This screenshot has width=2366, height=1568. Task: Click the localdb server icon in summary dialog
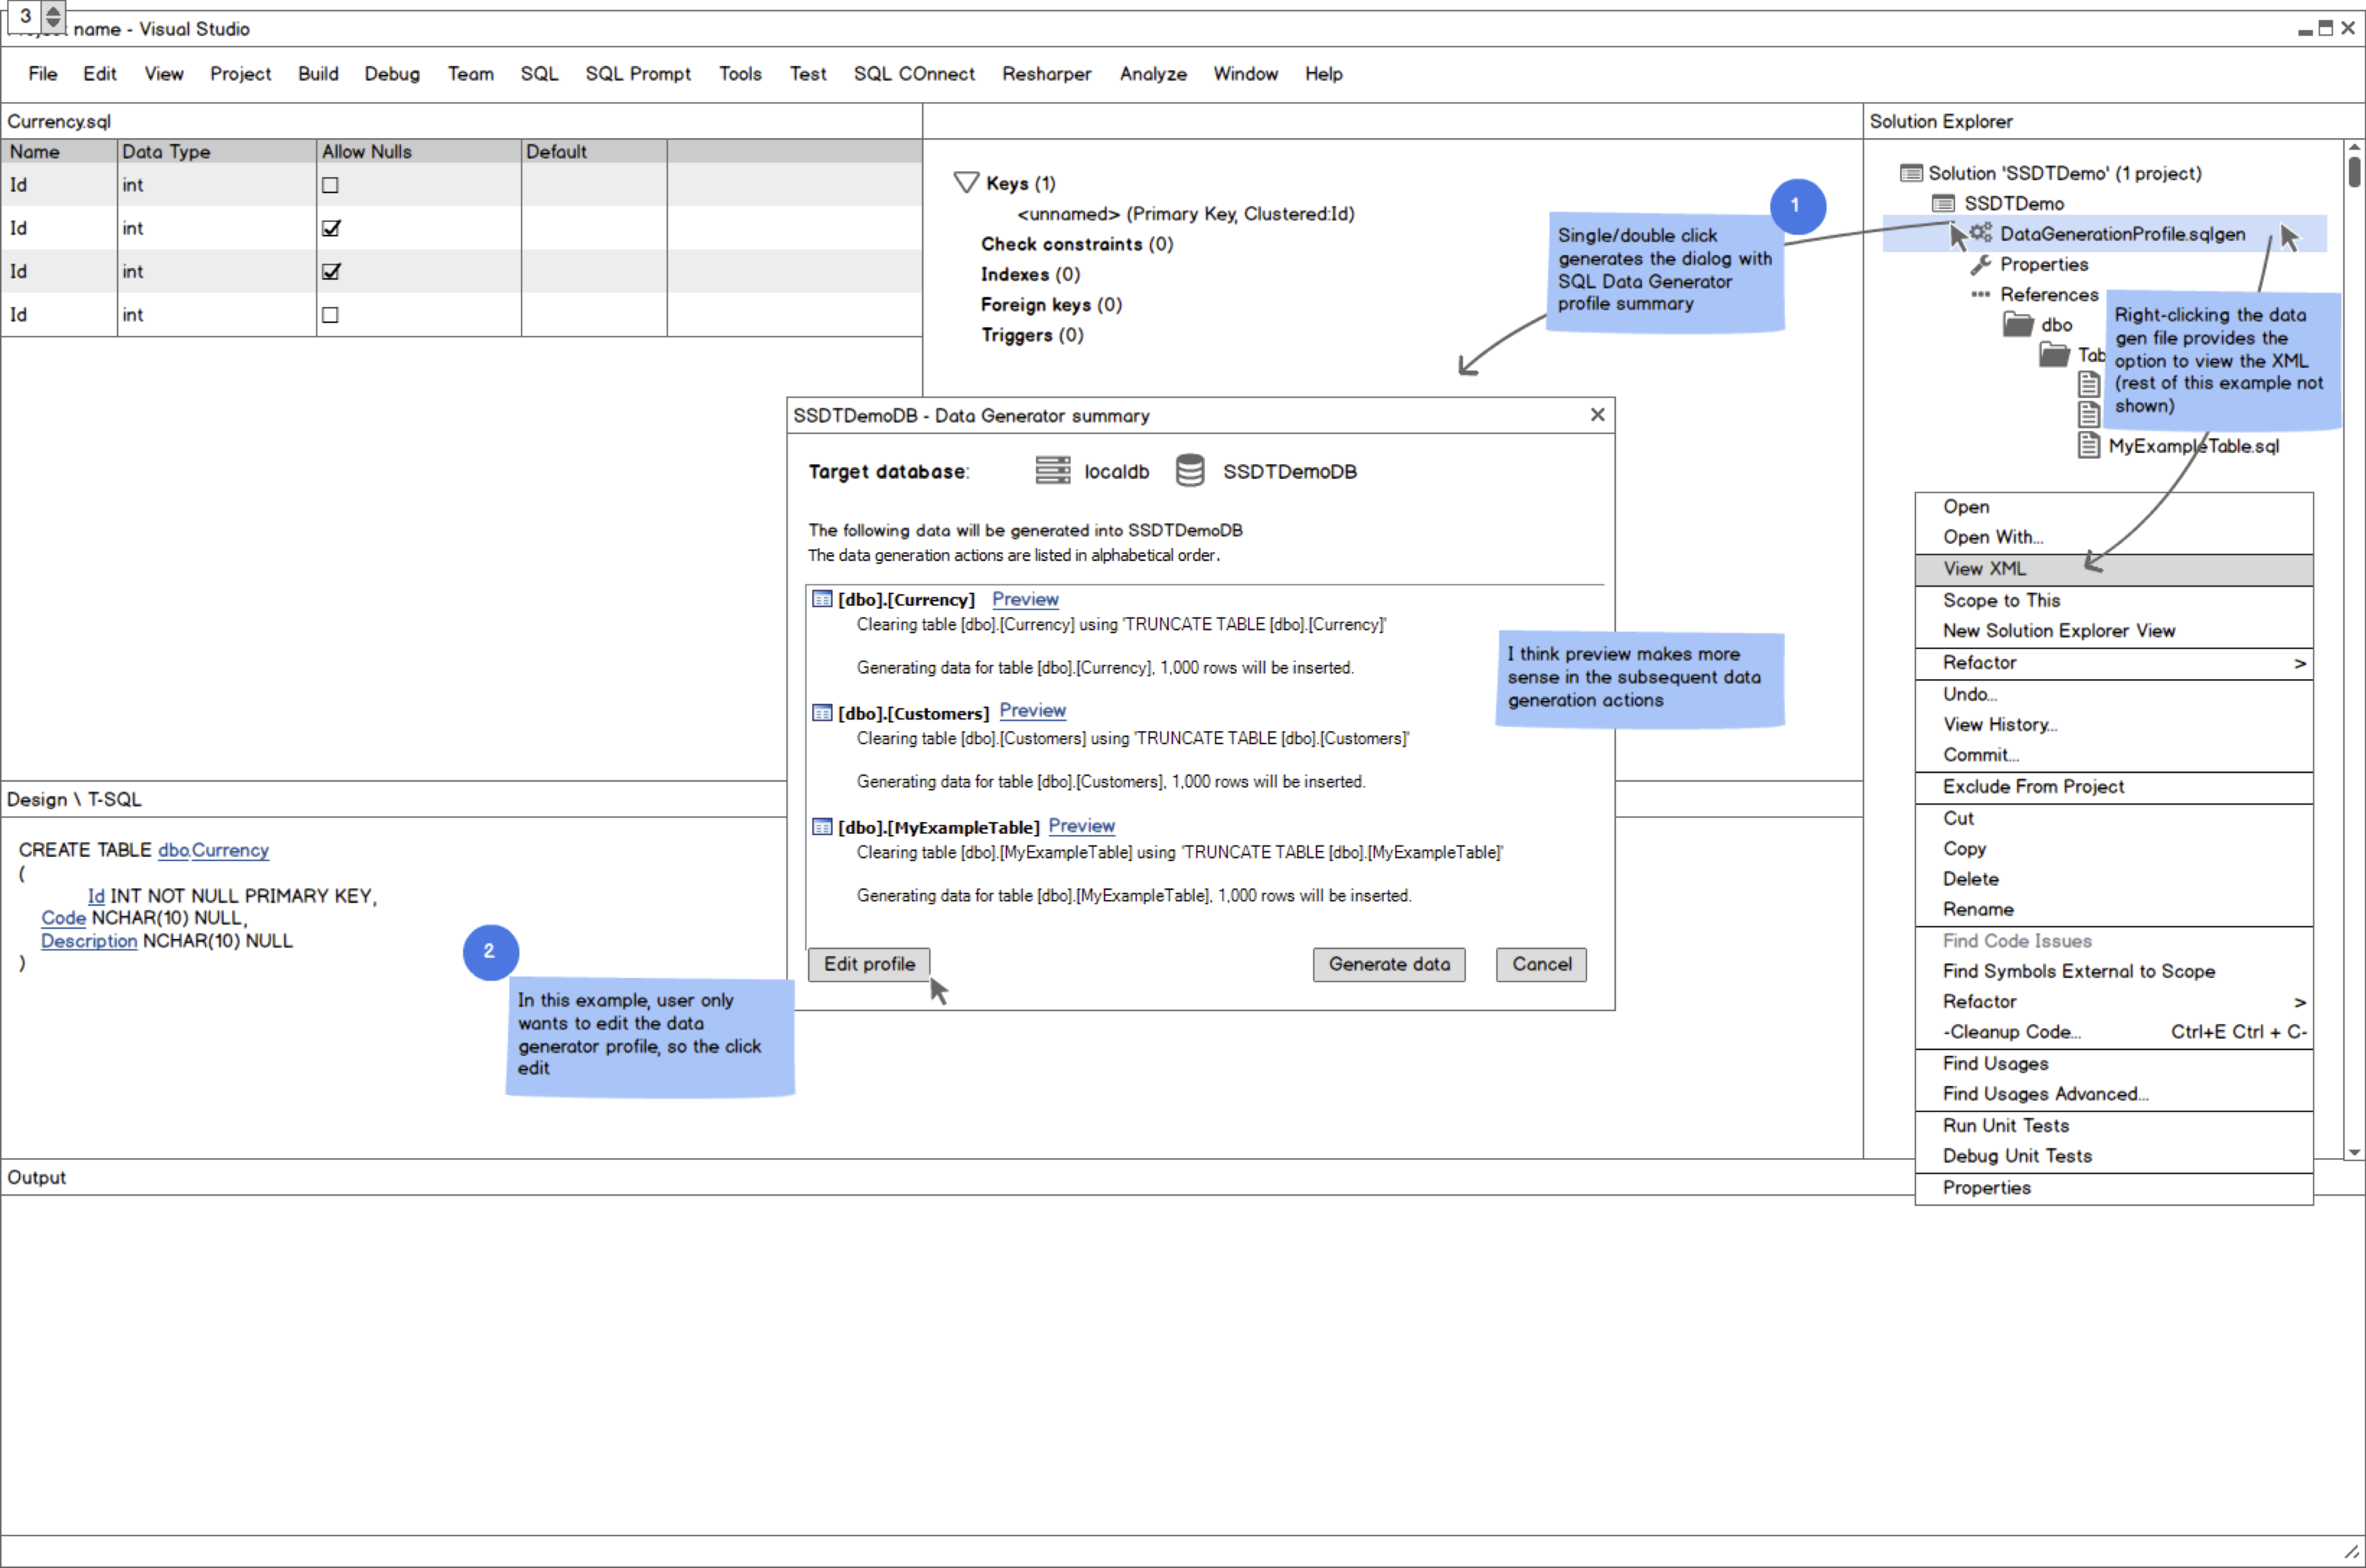(x=1052, y=470)
